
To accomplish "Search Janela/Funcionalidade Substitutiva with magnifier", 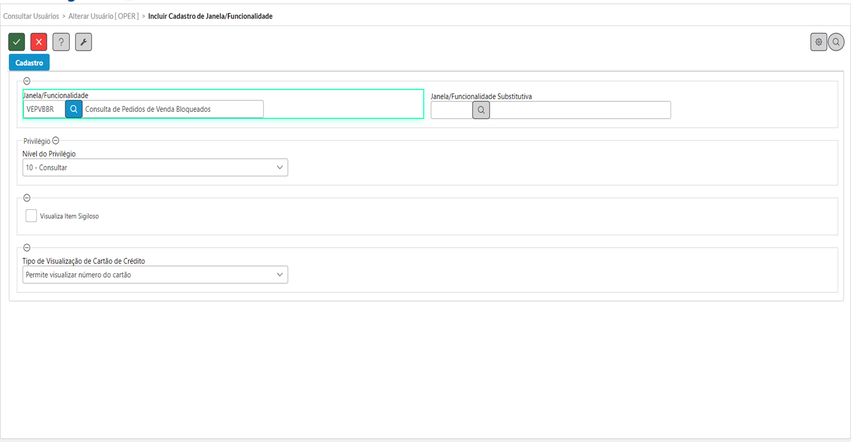I will (481, 110).
